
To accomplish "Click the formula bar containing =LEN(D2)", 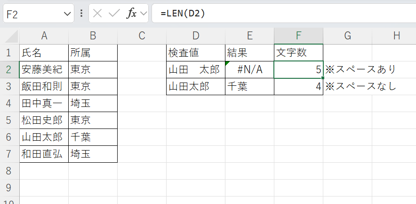I will click(x=284, y=13).
